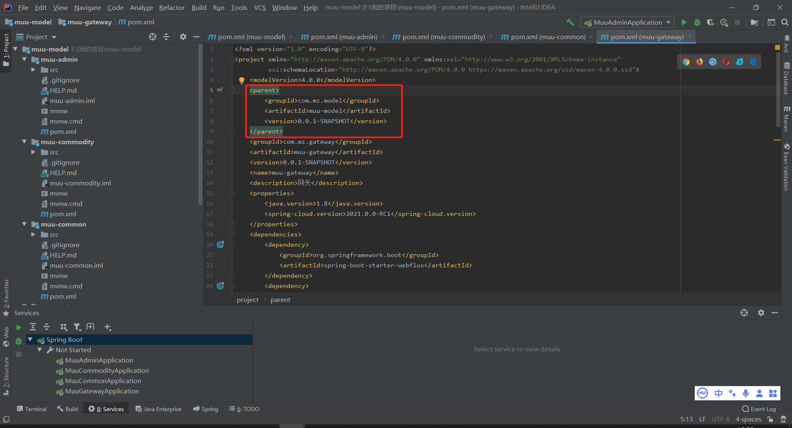Collapse all nodes in the Project panel
The width and height of the screenshot is (792, 428).
click(166, 37)
